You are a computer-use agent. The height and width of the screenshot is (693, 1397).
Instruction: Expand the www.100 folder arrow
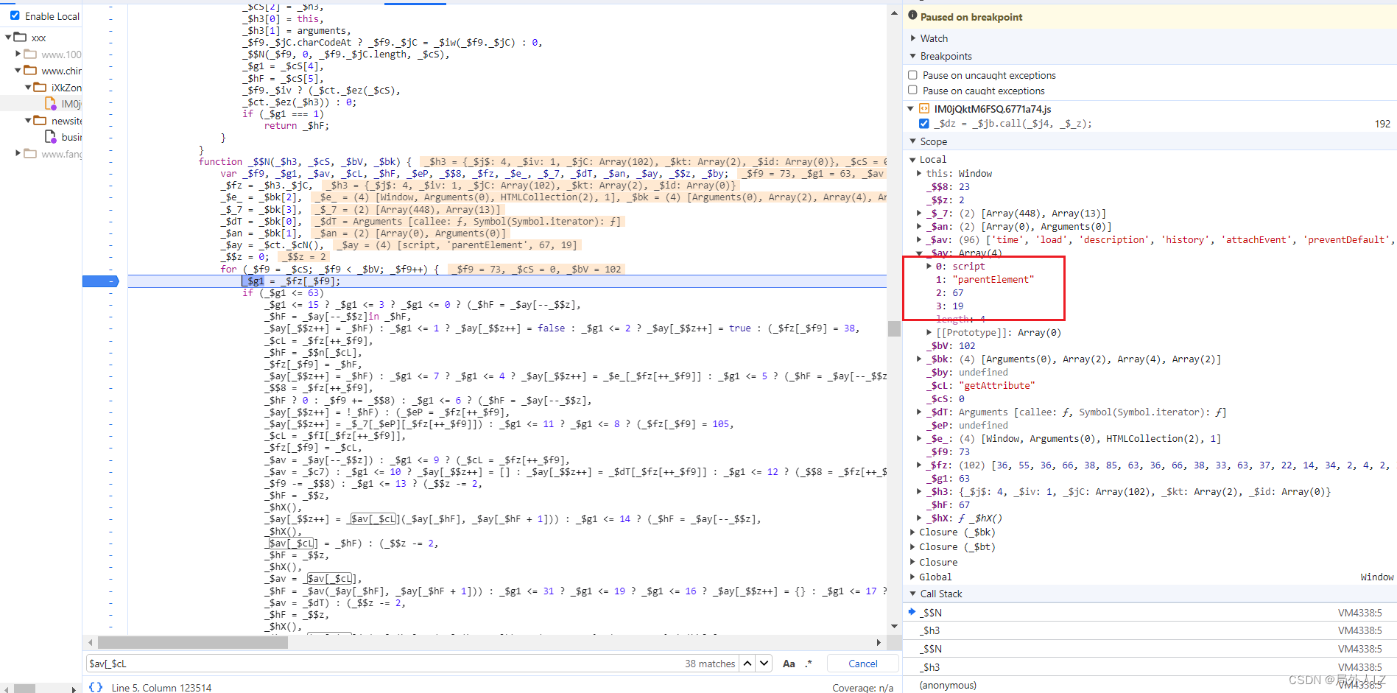pos(18,54)
